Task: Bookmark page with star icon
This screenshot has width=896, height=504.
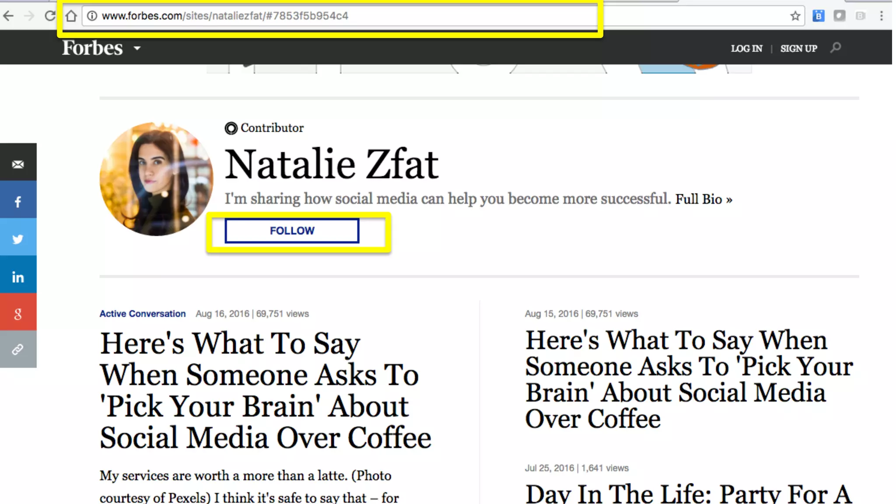Action: point(795,16)
